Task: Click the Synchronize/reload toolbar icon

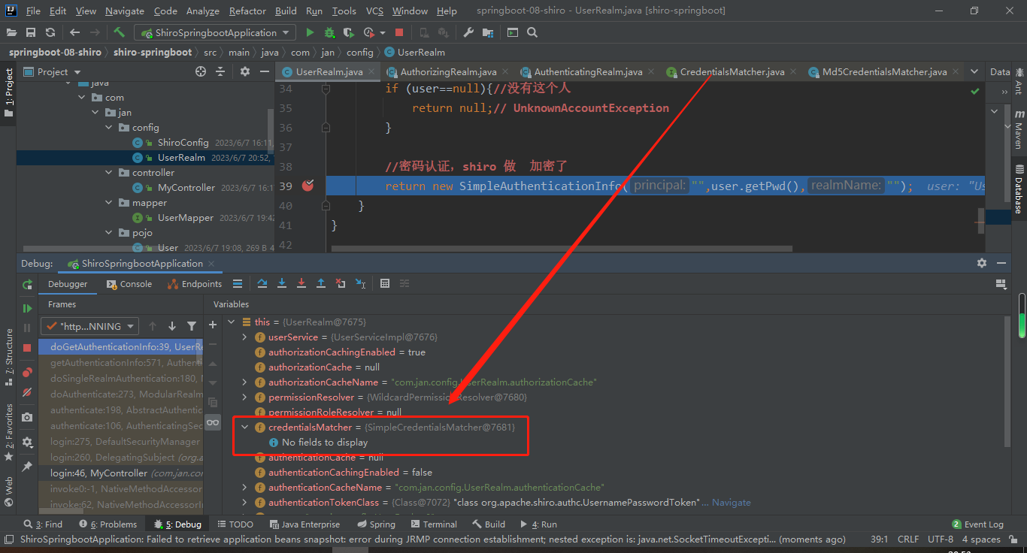Action: [x=50, y=32]
